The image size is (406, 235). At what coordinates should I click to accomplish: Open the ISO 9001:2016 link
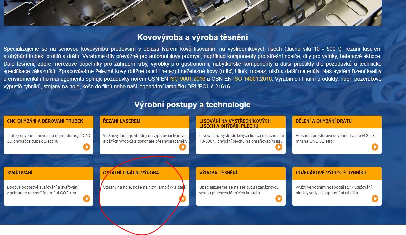[x=187, y=79]
